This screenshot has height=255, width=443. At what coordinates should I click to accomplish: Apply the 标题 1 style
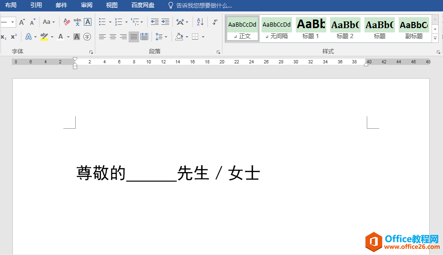pyautogui.click(x=311, y=29)
